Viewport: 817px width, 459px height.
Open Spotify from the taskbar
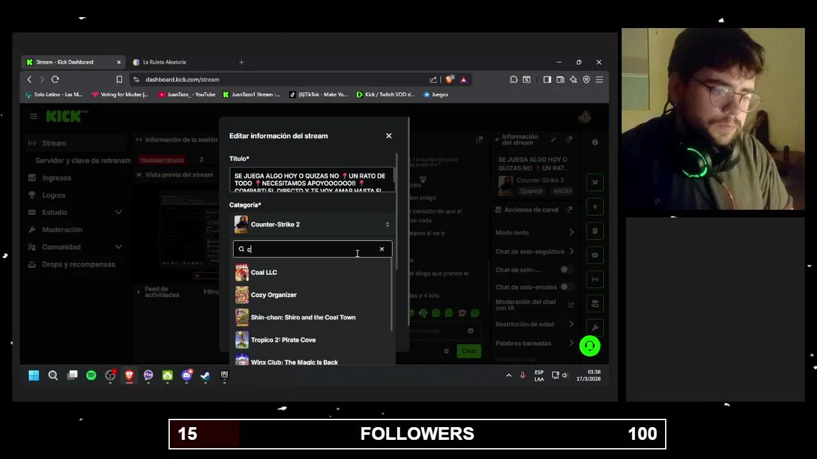coord(91,375)
